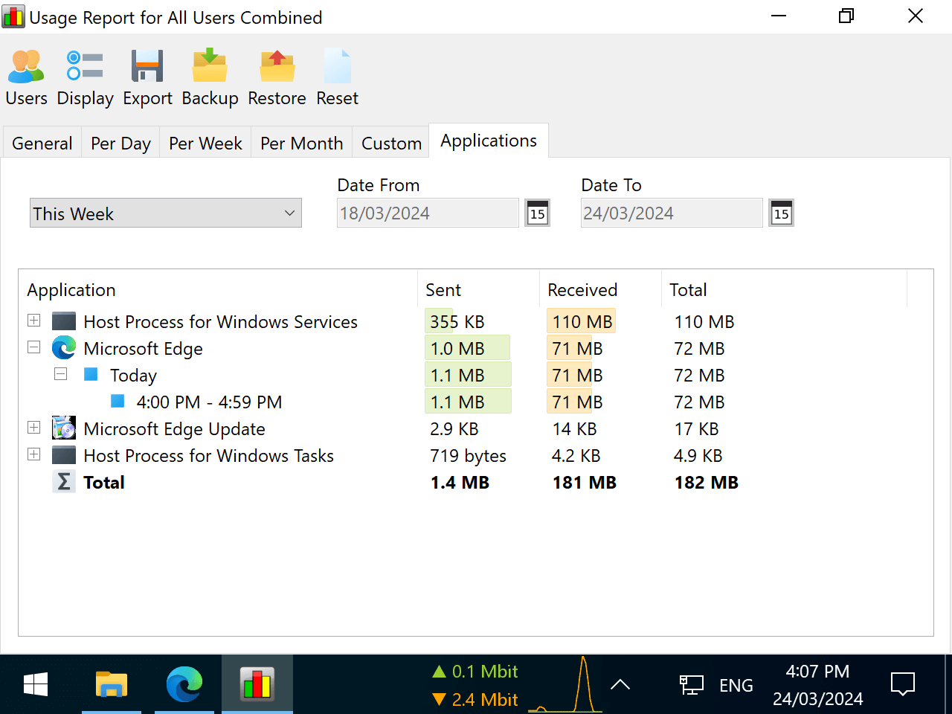Expand Host Process for Windows Tasks row

click(x=34, y=454)
